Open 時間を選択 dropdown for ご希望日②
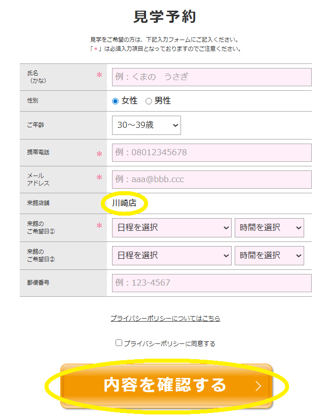This screenshot has height=418, width=329. pyautogui.click(x=269, y=255)
